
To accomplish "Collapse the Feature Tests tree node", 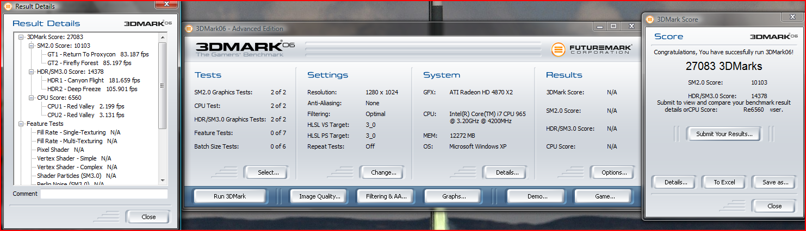I will click(21, 124).
